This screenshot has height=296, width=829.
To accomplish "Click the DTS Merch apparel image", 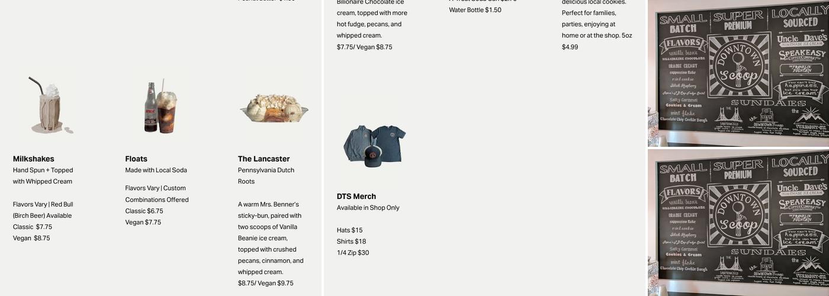I will [x=375, y=146].
